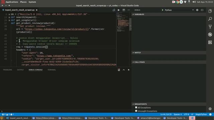The width and height of the screenshot is (214, 120).
Task: Switch to the first https://inbox.tokop... taskbar window
Action: 44,118
